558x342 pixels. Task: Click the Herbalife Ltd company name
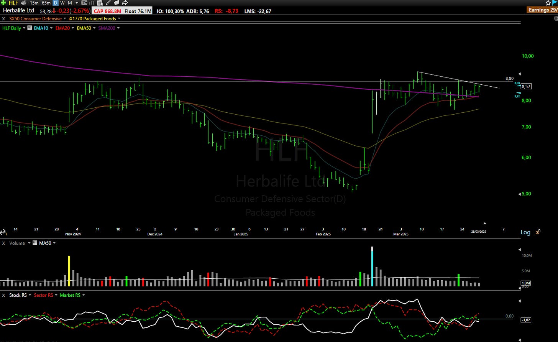(x=18, y=10)
